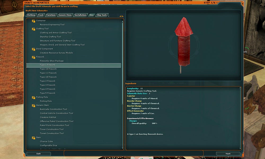The height and width of the screenshot is (159, 265).
Task: Switch to the Clothing tab
Action: pos(31,15)
